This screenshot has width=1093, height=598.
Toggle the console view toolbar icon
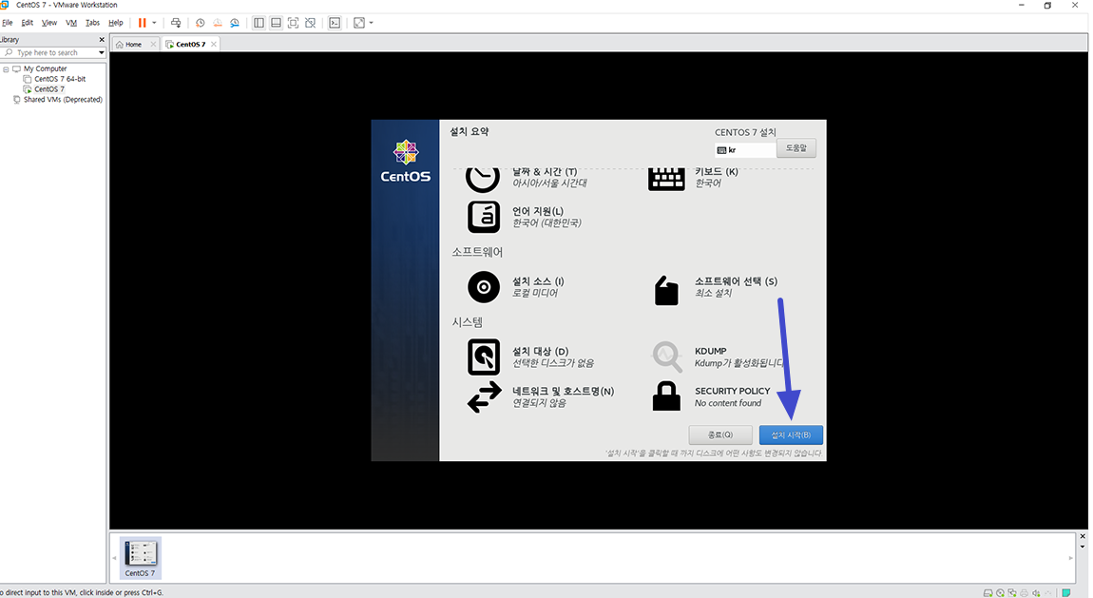pos(335,23)
